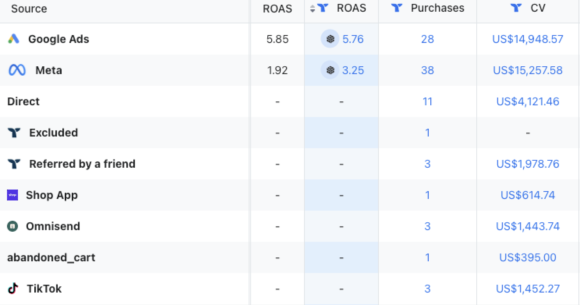Click the Referred by a friend whale icon
Screen dimensions: 580x305
(14, 164)
